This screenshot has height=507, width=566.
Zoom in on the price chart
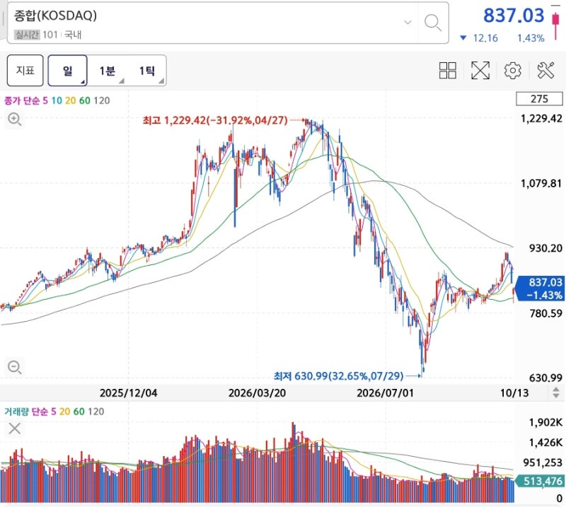tap(15, 119)
